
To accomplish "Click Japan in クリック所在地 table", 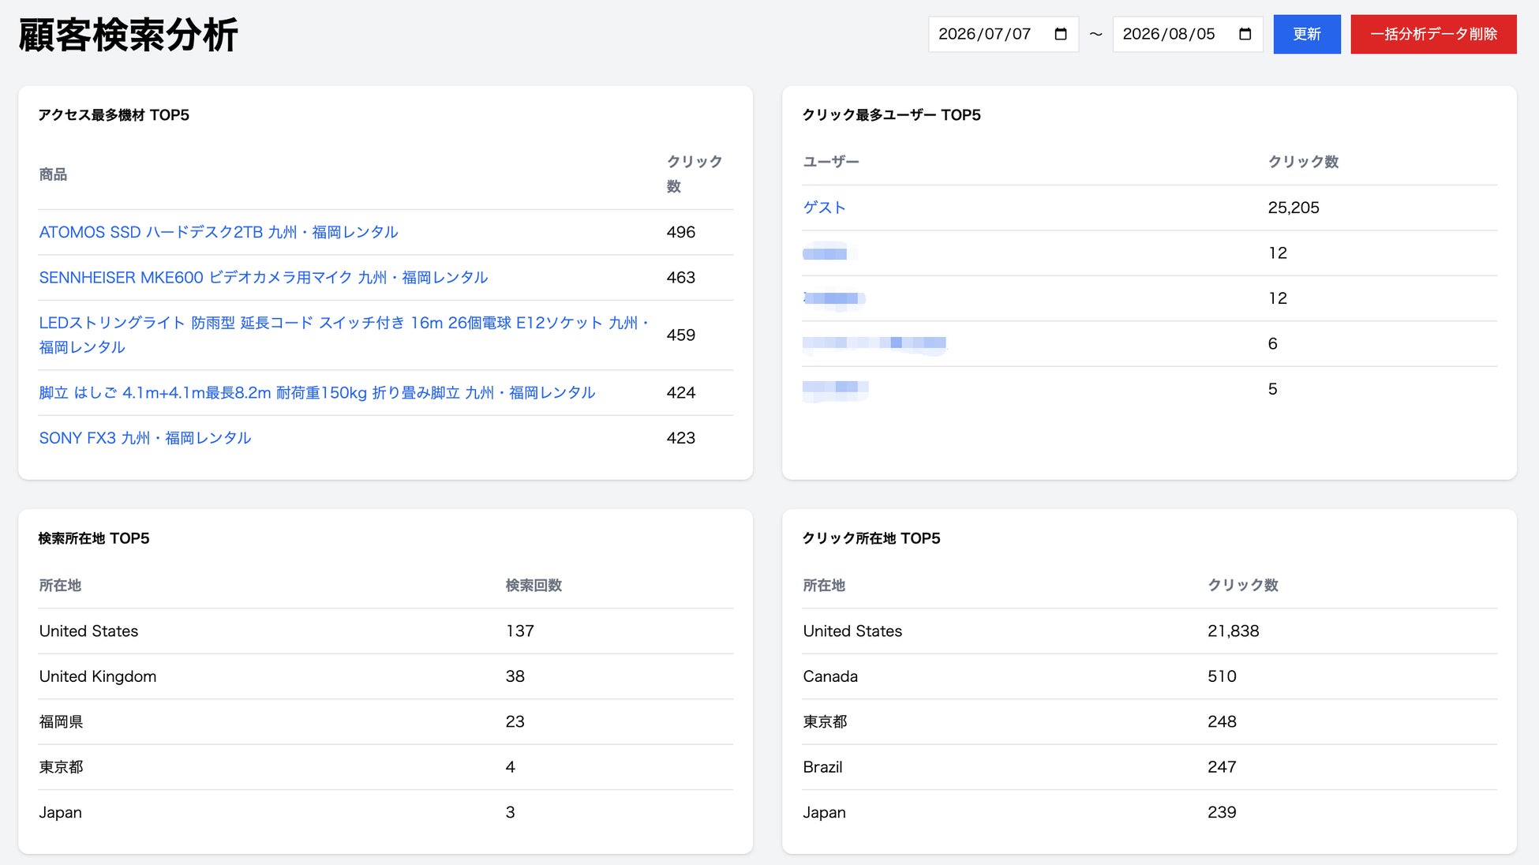I will (824, 812).
